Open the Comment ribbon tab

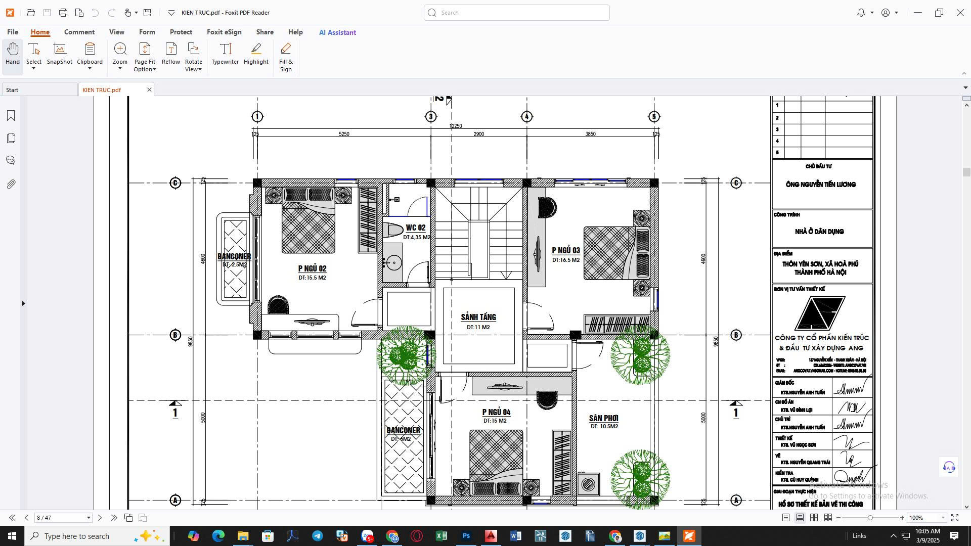click(79, 32)
